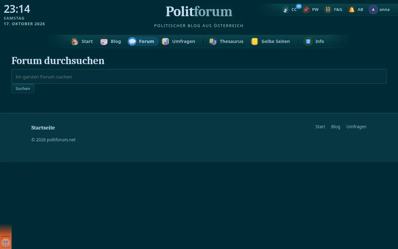Click the AB bell icon
The image size is (398, 249).
(352, 10)
